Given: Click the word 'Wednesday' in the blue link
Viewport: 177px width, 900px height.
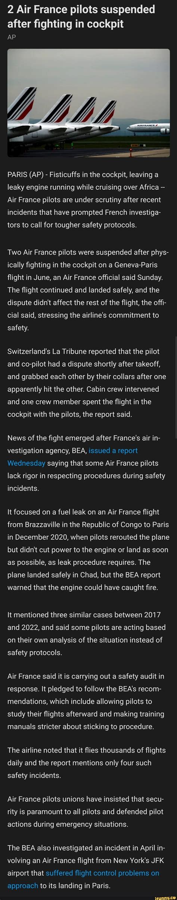Looking at the screenshot, I should pos(27,463).
